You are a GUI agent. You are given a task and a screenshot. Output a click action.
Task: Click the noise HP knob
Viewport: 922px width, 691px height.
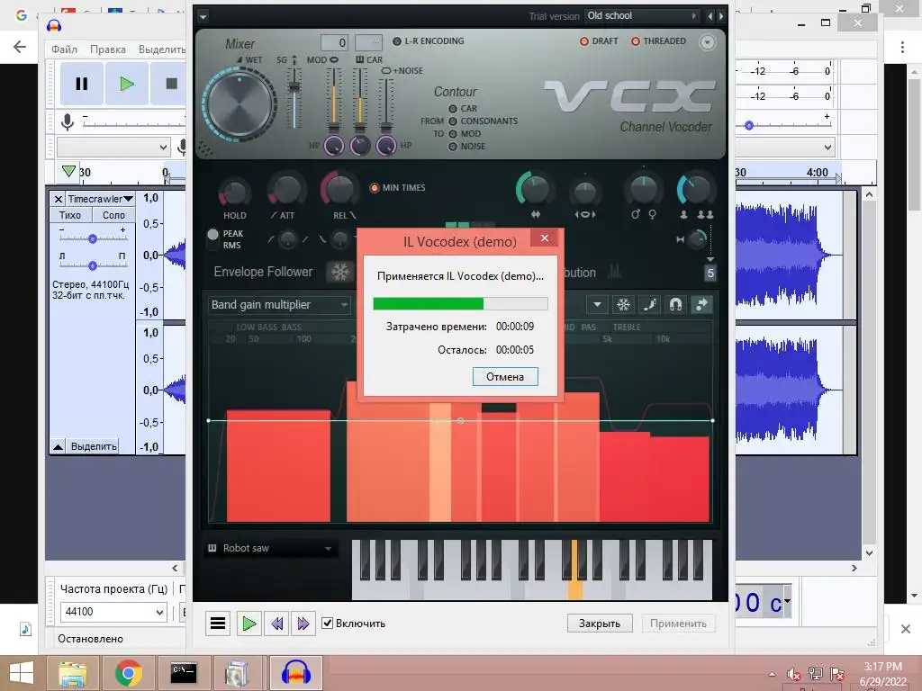pos(385,145)
